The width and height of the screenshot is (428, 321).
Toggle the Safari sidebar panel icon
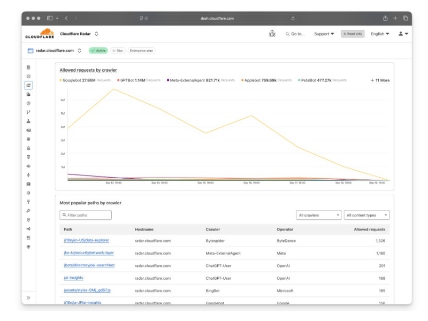pos(50,18)
